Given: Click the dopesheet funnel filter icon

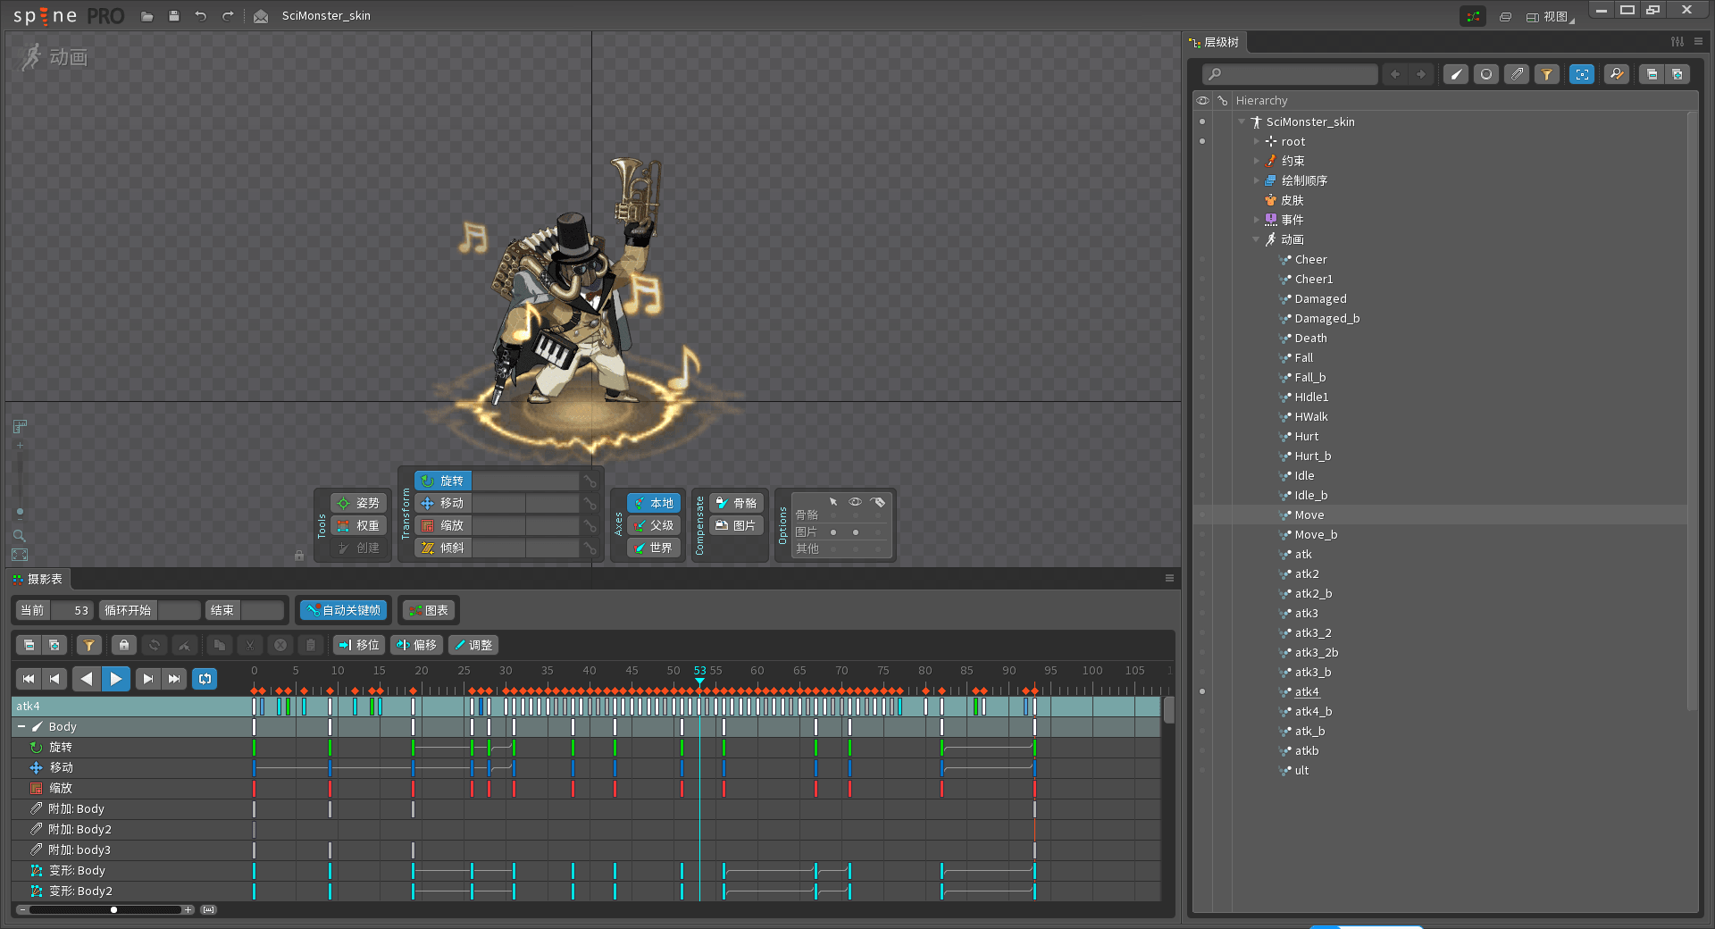Looking at the screenshot, I should coord(88,645).
